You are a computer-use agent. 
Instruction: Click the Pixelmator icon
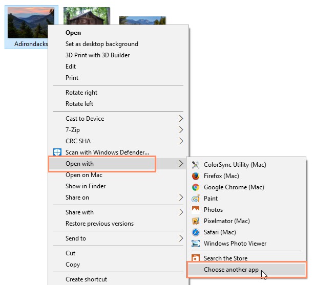(195, 221)
